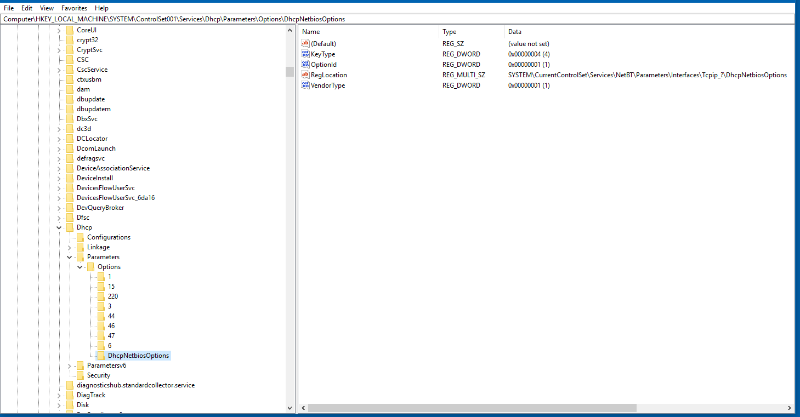
Task: Click the horizontal scrollbar in values pane
Action: (472, 408)
